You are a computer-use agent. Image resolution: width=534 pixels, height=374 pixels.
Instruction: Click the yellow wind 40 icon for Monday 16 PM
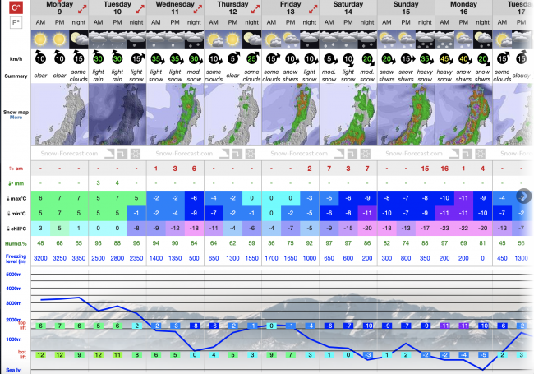pos(464,59)
